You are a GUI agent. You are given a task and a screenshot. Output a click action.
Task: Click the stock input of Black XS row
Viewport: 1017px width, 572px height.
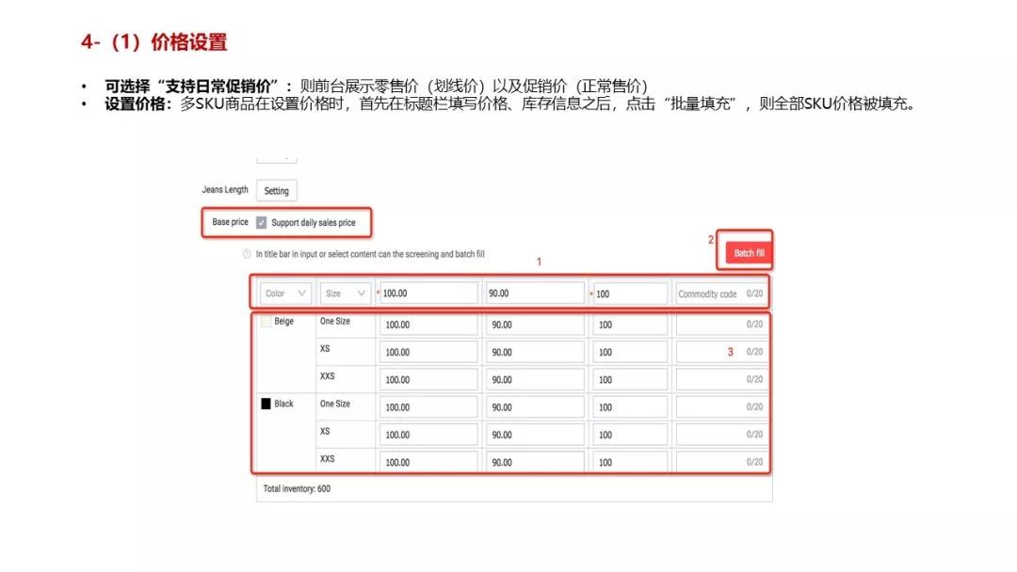[x=629, y=434]
